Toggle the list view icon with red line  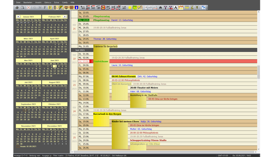pyautogui.click(x=56, y=8)
